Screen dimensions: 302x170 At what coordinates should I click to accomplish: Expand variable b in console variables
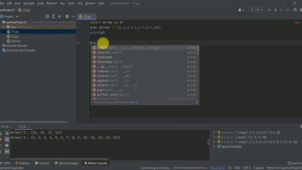(x=214, y=137)
